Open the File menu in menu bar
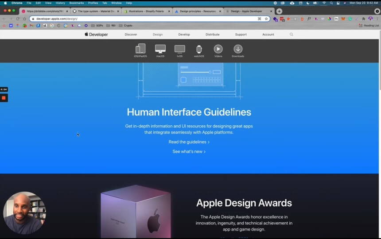This screenshot has height=239, width=381. pos(29,3)
